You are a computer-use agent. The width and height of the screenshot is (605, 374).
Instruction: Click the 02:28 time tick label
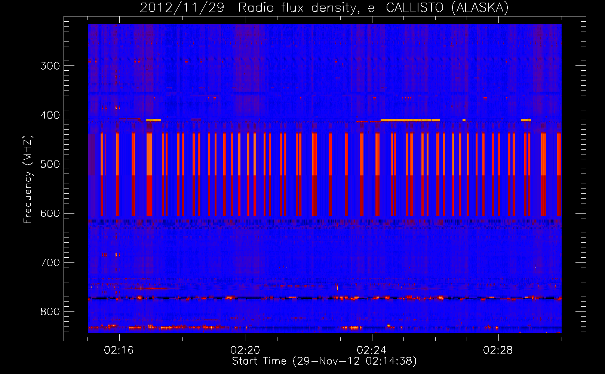498,350
